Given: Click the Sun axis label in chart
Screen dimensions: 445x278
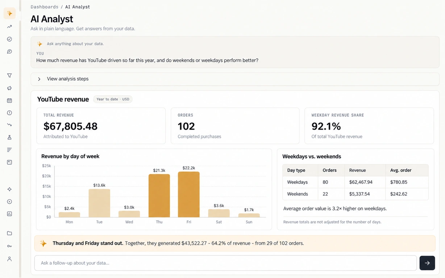Looking at the screenshot, I should point(249,222).
